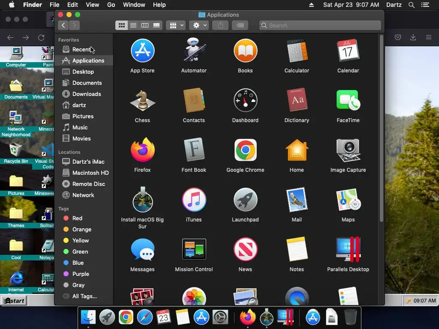The image size is (439, 329).
Task: Switch Finder to gallery view
Action: coord(156,25)
